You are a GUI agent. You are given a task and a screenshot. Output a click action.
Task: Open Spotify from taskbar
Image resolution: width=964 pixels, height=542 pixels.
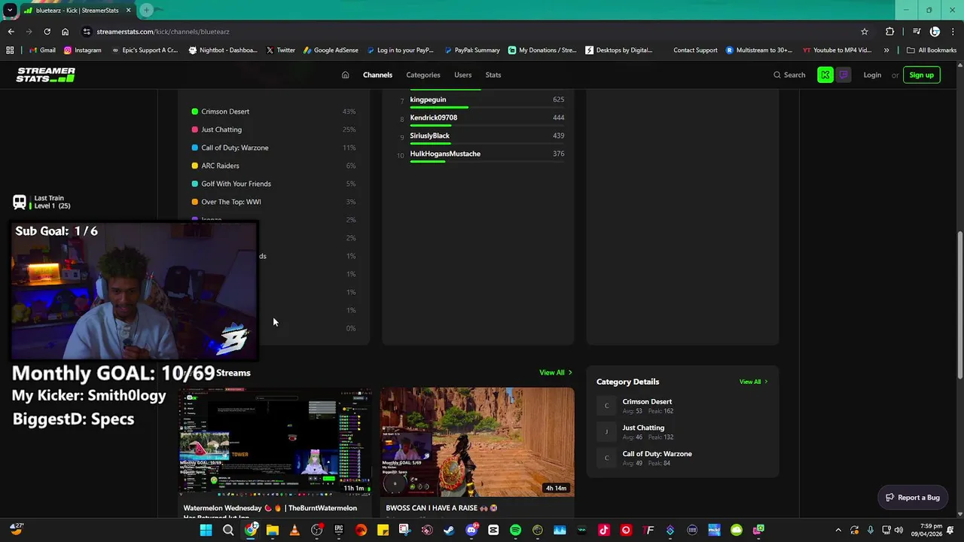[515, 530]
